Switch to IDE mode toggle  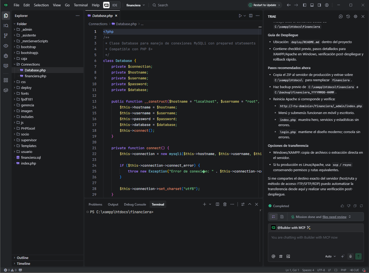[x=115, y=5]
